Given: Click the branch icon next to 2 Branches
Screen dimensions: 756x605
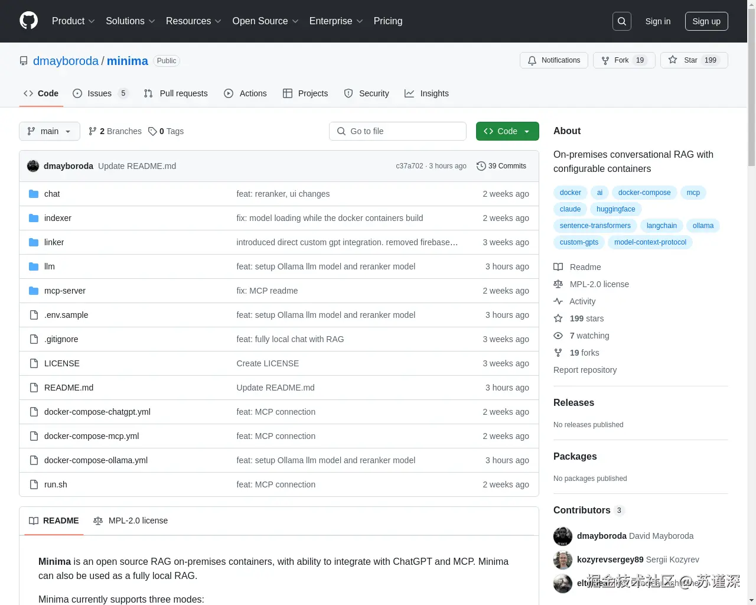Looking at the screenshot, I should (92, 131).
